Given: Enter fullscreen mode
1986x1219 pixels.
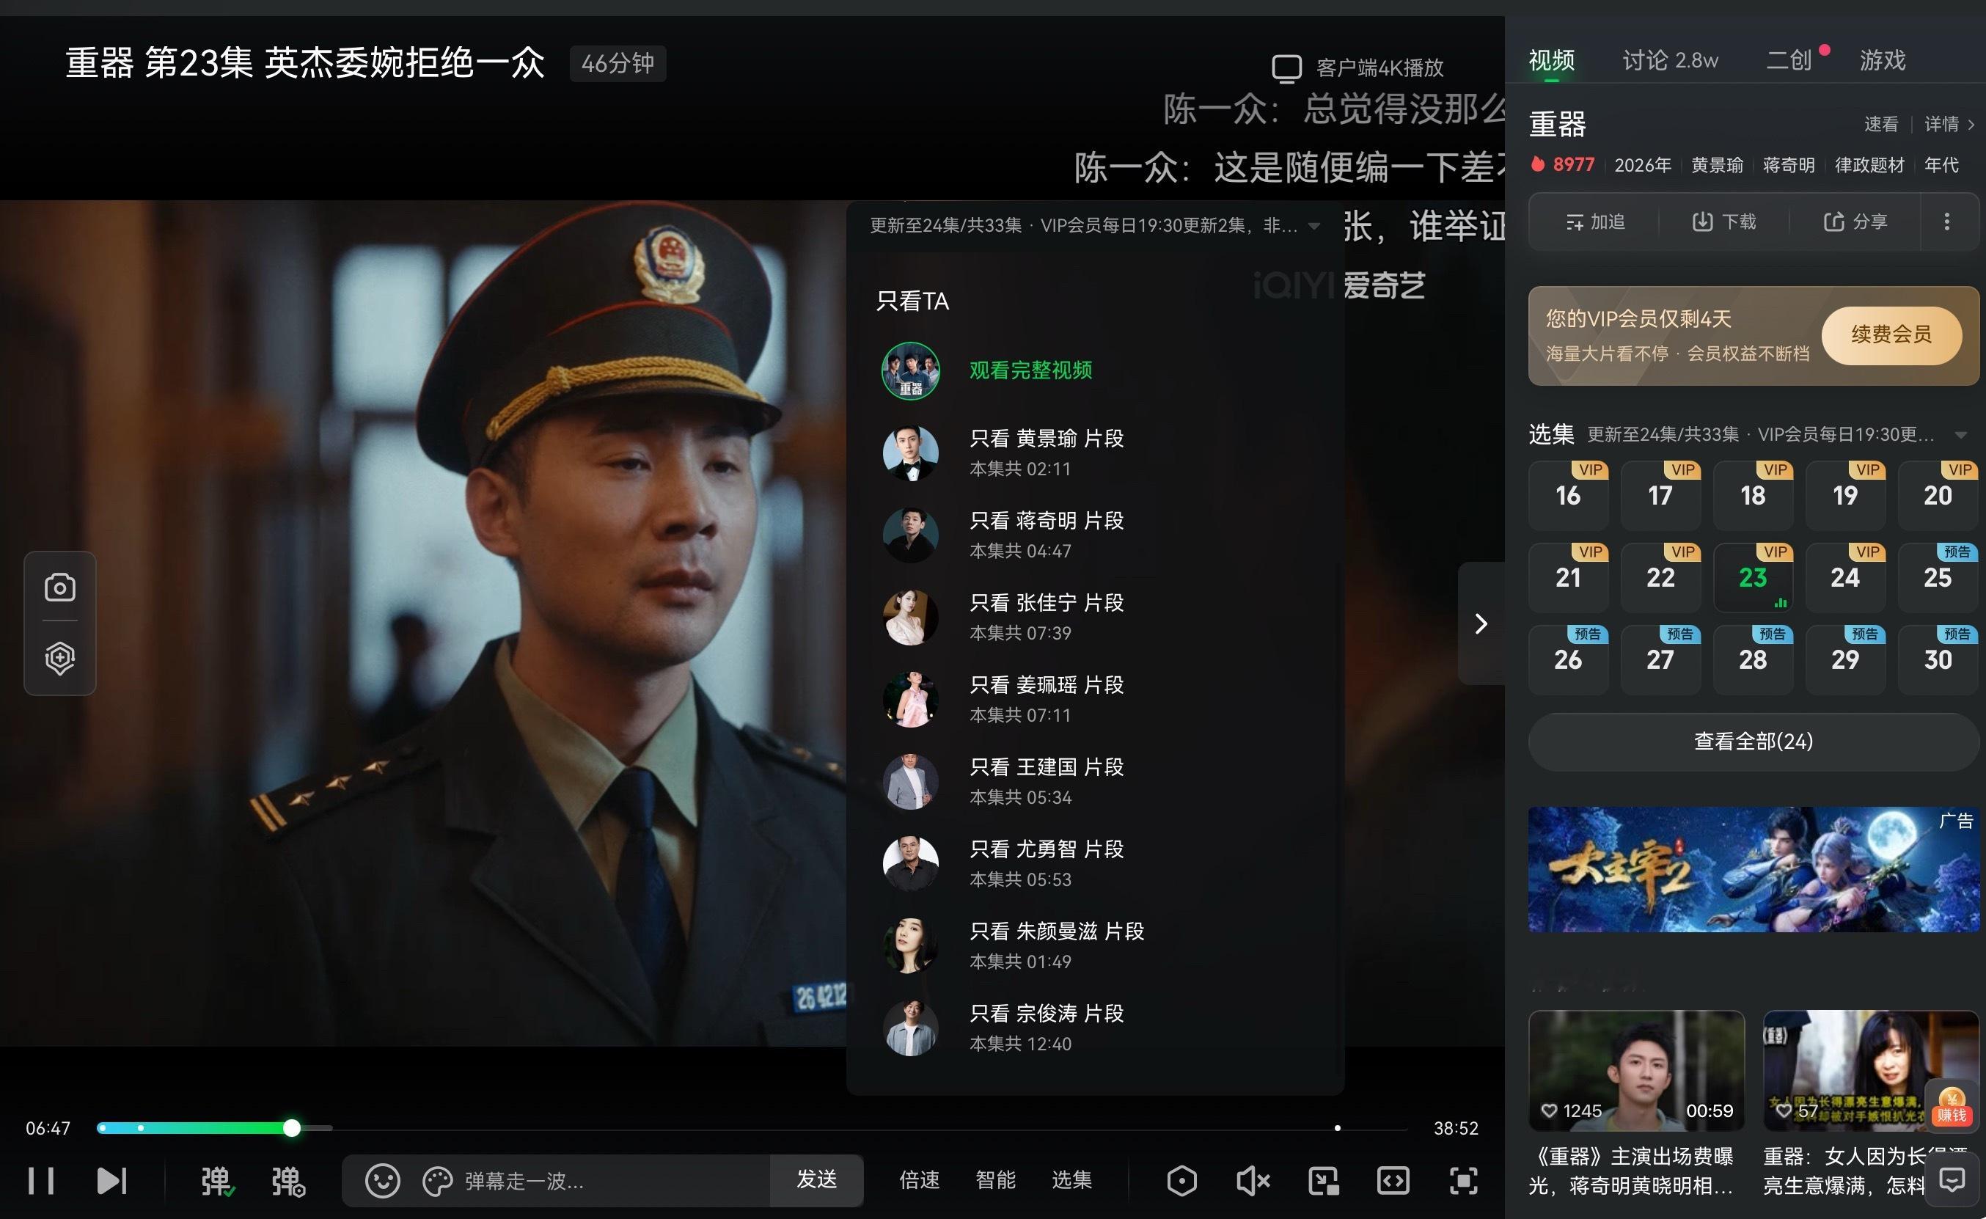Looking at the screenshot, I should [1463, 1181].
